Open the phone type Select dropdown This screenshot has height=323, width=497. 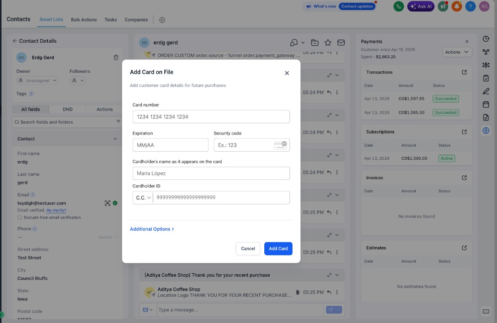tap(108, 237)
